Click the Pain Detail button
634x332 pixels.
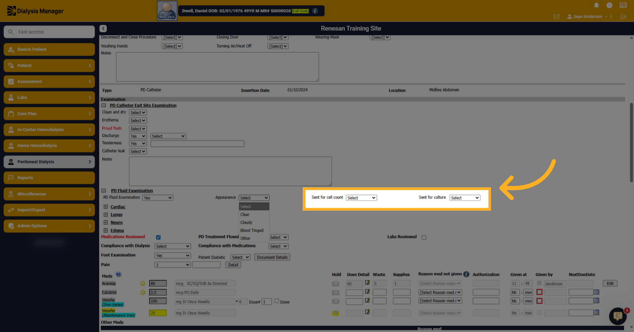(x=233, y=265)
